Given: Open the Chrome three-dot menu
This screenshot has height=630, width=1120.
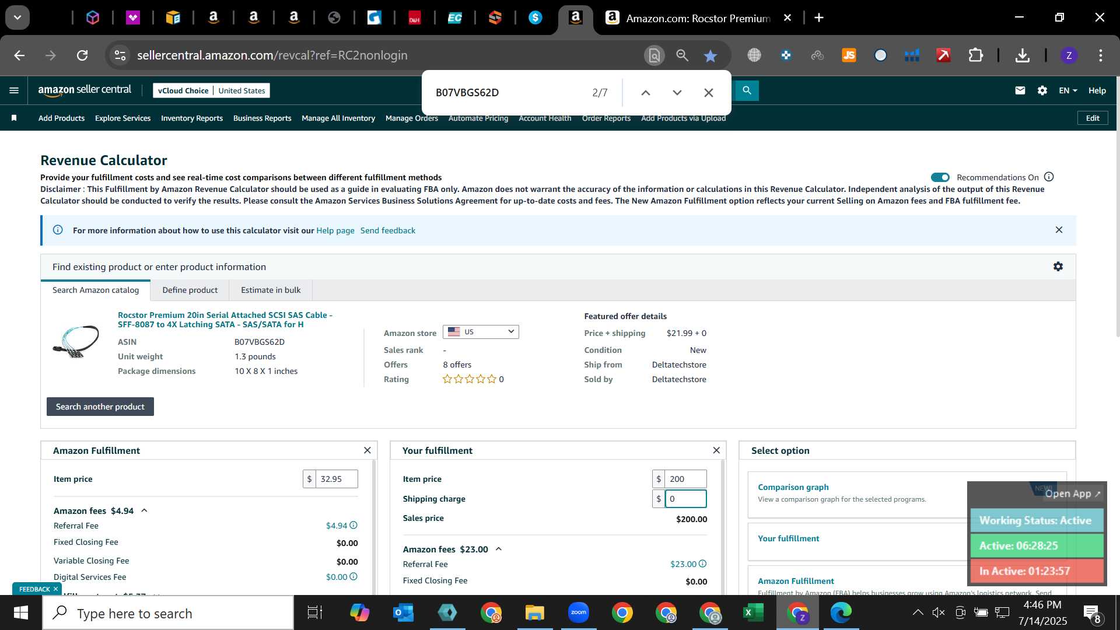Looking at the screenshot, I should [1100, 55].
